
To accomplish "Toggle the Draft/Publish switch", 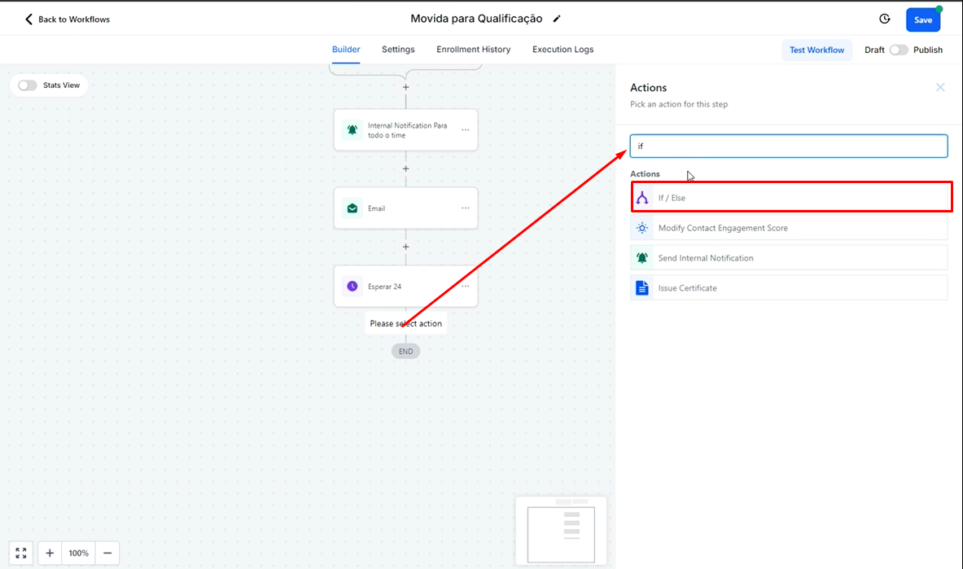I will tap(898, 50).
